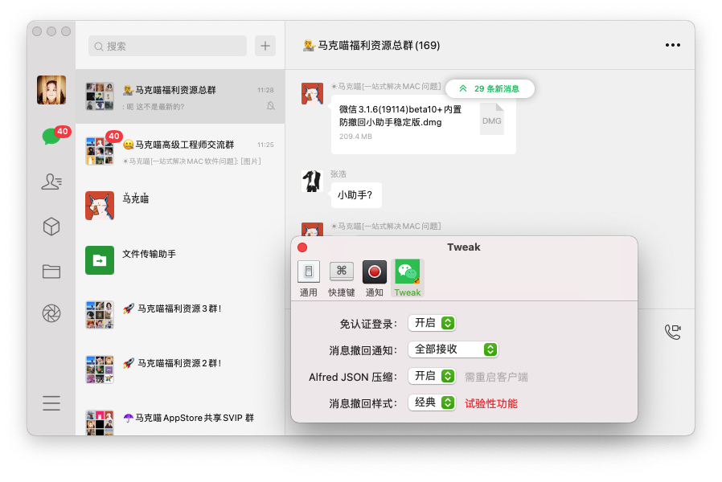Viewport: 722px width, 482px height.
Task: Open the 文件传输助手 file transfer chat
Action: point(180,260)
